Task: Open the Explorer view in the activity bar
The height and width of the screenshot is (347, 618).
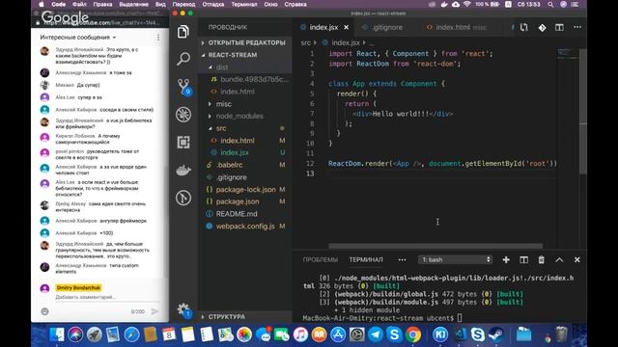Action: point(183,32)
